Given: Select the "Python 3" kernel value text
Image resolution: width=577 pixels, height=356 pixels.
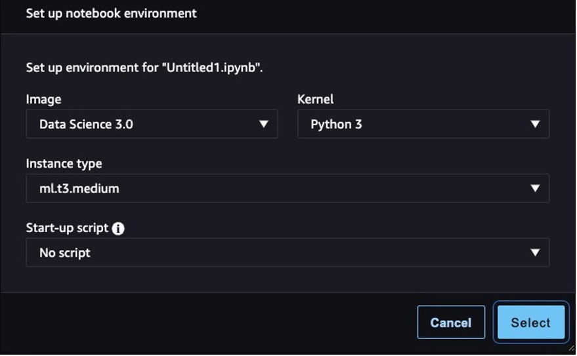Looking at the screenshot, I should [336, 124].
